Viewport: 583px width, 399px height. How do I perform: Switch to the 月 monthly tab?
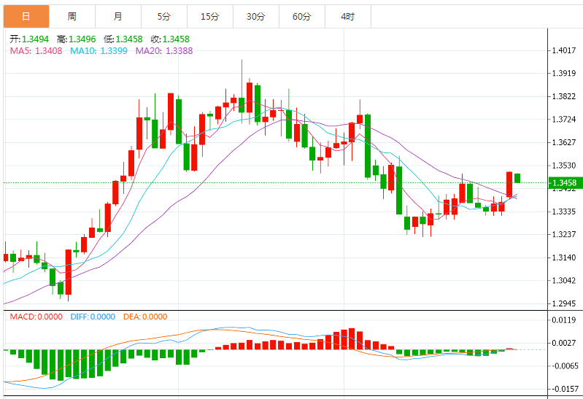click(x=118, y=16)
